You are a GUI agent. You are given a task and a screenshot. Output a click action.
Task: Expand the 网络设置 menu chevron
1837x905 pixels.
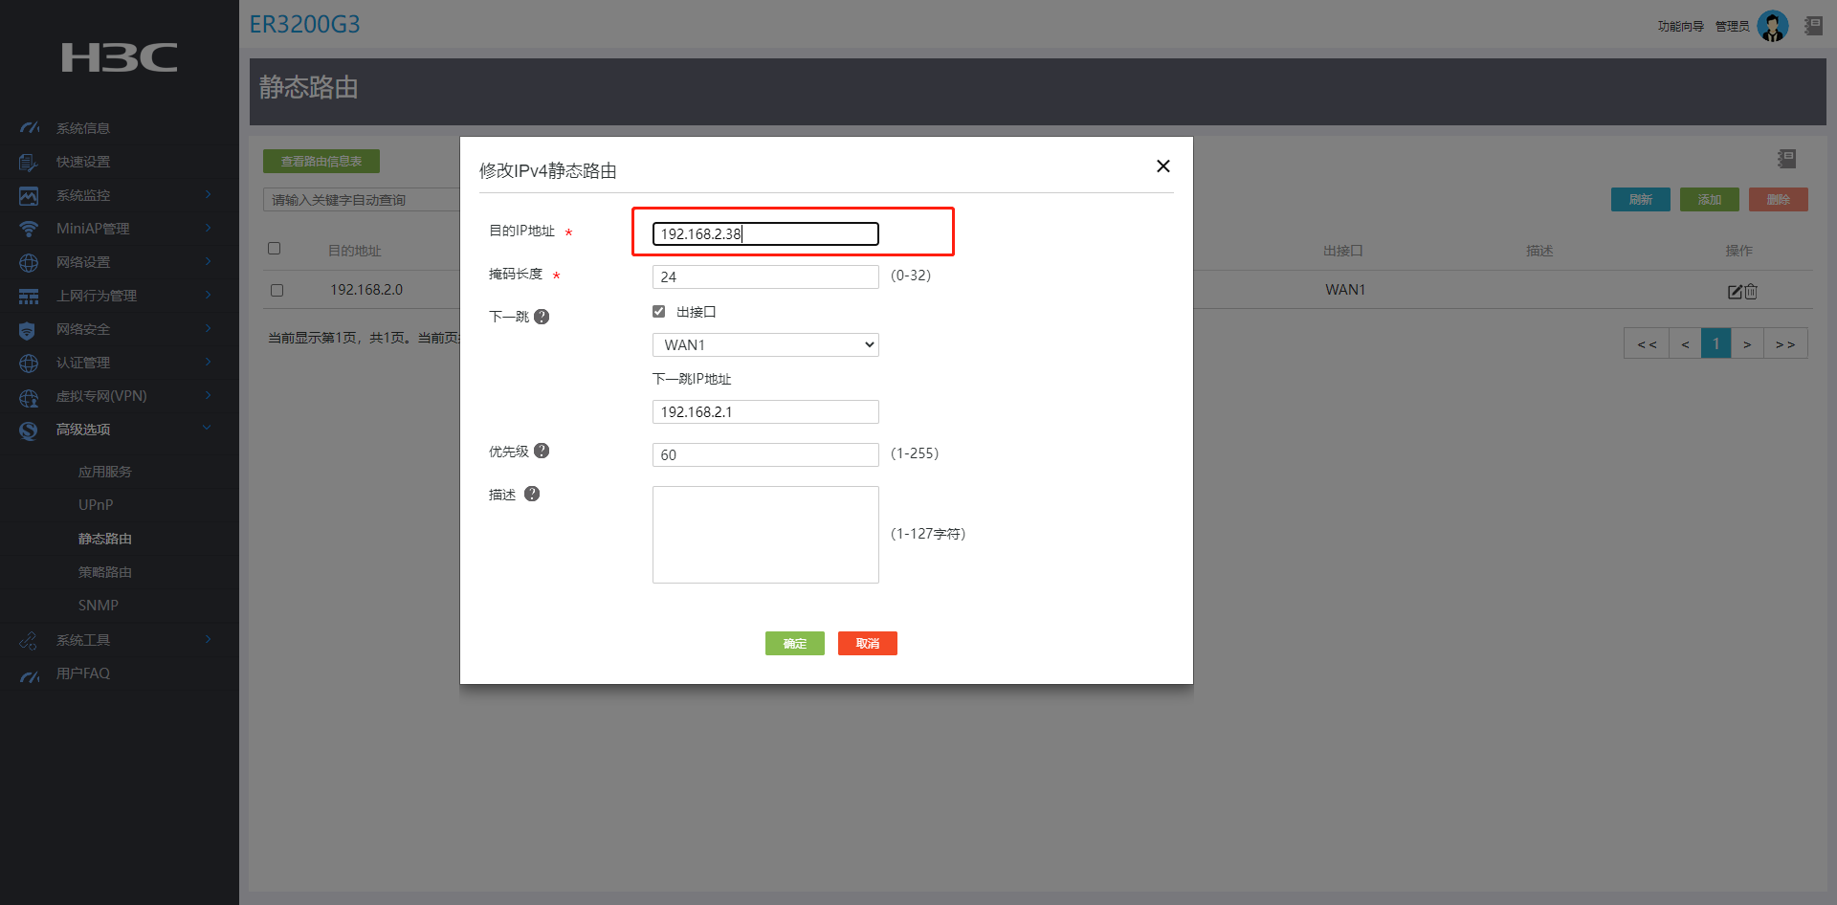click(x=208, y=261)
